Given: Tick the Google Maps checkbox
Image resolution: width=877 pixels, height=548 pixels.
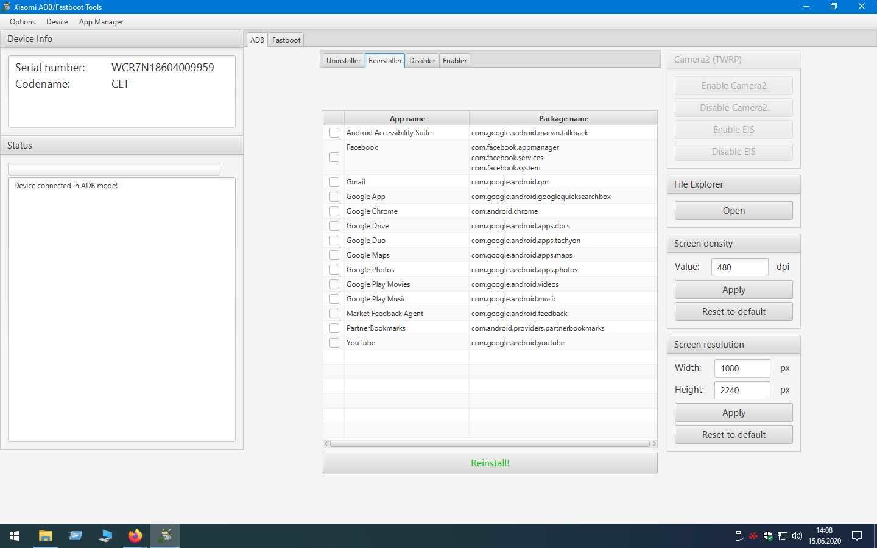Looking at the screenshot, I should tap(334, 255).
